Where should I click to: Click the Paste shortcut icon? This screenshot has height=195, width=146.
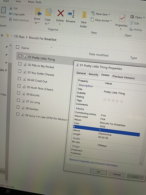(x=10, y=19)
